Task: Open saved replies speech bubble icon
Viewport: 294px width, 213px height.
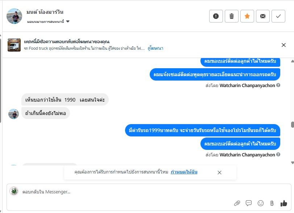Action: coord(249,203)
